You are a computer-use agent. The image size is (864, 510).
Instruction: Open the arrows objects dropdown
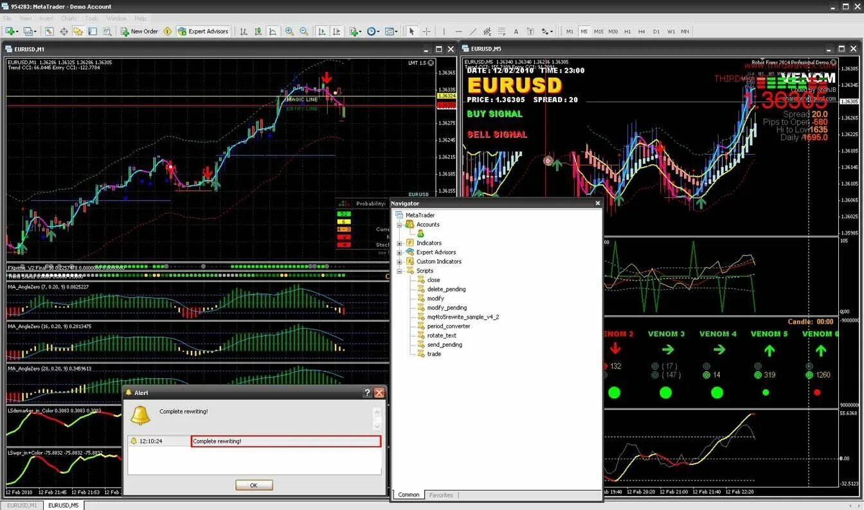tap(547, 31)
